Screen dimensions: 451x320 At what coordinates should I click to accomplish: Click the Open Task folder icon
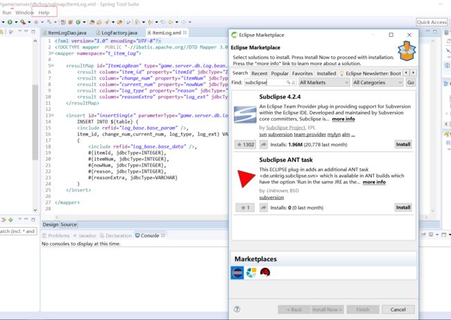coord(99,22)
